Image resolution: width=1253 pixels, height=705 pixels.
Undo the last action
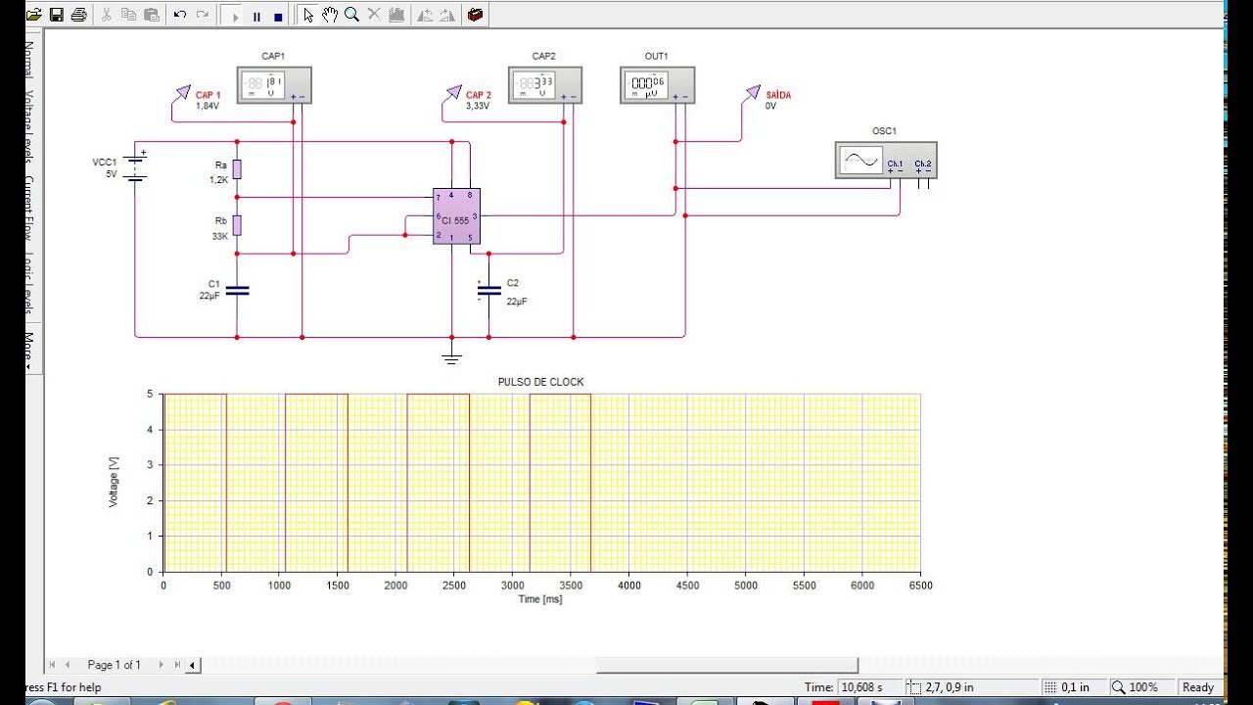[x=180, y=15]
